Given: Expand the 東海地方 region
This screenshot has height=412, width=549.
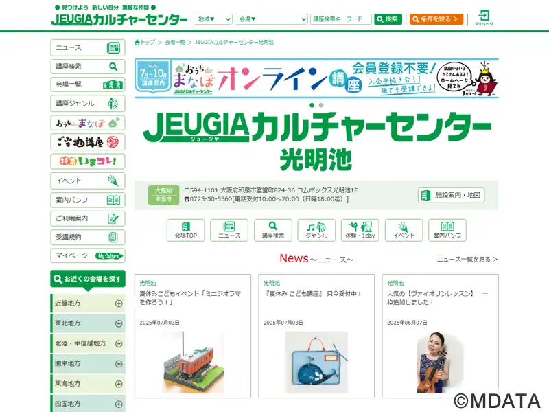Looking at the screenshot, I should (x=88, y=384).
